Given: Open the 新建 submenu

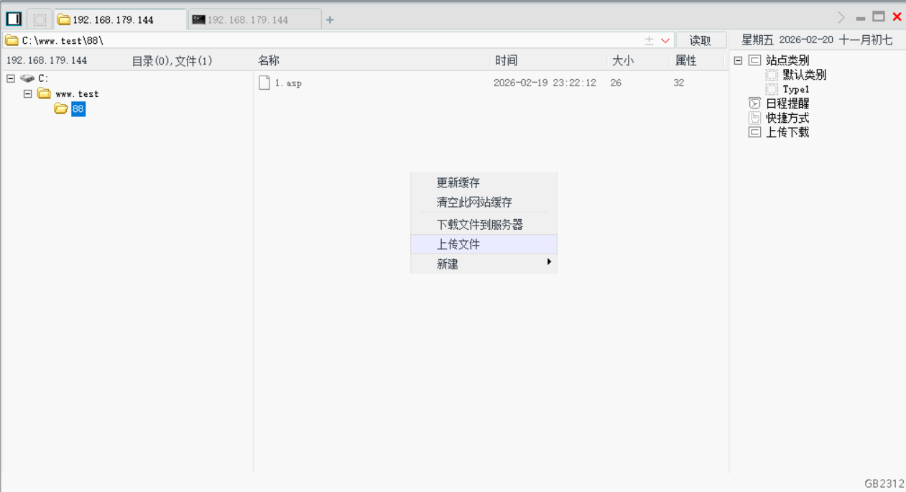Looking at the screenshot, I should [484, 264].
